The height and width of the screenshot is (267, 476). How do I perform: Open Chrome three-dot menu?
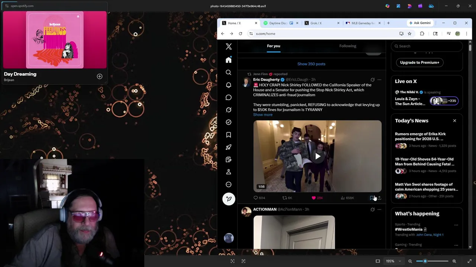(466, 34)
